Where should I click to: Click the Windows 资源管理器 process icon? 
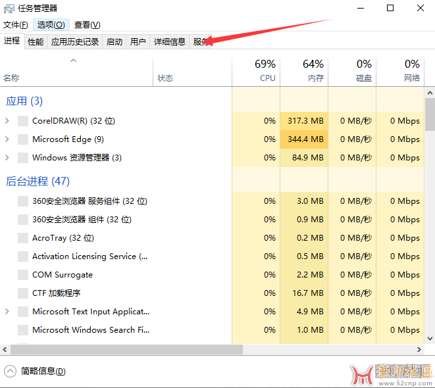point(23,158)
